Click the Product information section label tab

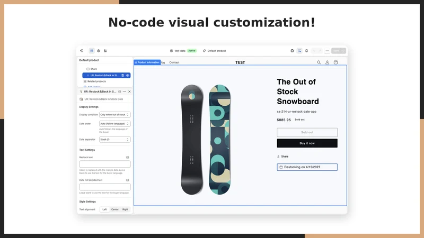(x=147, y=62)
